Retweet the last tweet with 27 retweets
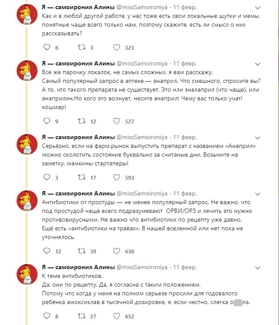 tap(81, 316)
